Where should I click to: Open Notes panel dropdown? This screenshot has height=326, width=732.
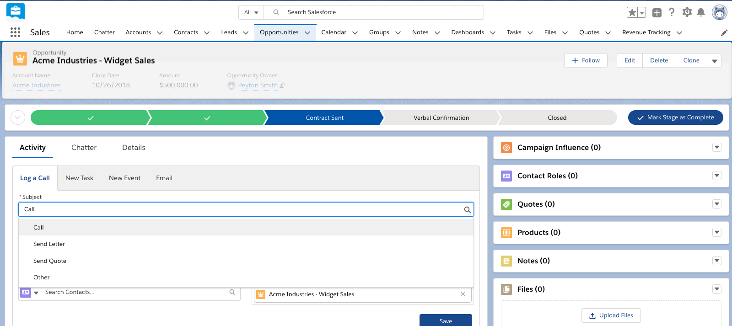(x=717, y=261)
